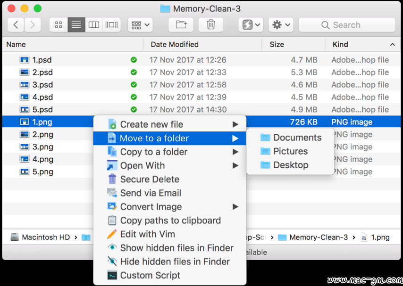Sort files by Date Modified column
The image size is (403, 286).
click(x=175, y=44)
